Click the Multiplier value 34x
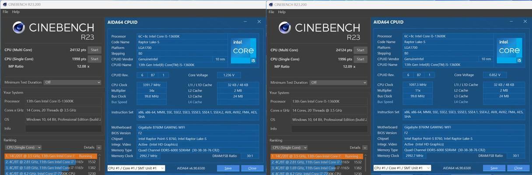Image resolution: width=532 pixels, height=175 pixels. [152, 91]
